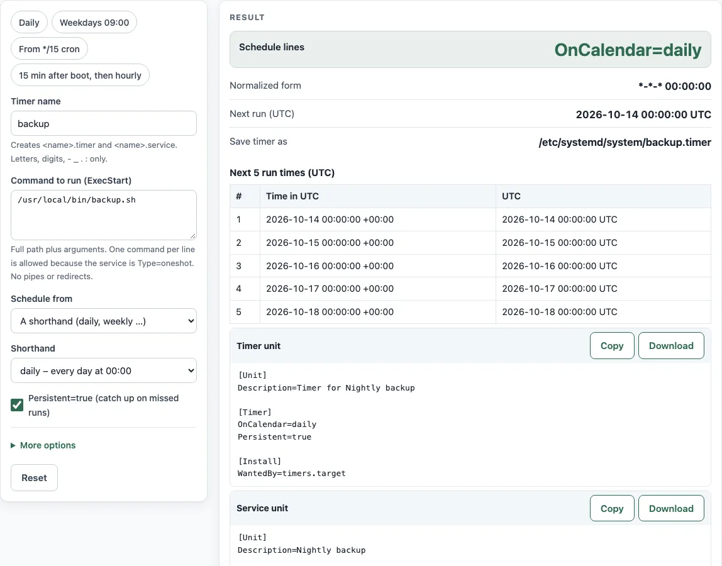Open the Shorthand dropdown
722x566 pixels.
(x=104, y=371)
